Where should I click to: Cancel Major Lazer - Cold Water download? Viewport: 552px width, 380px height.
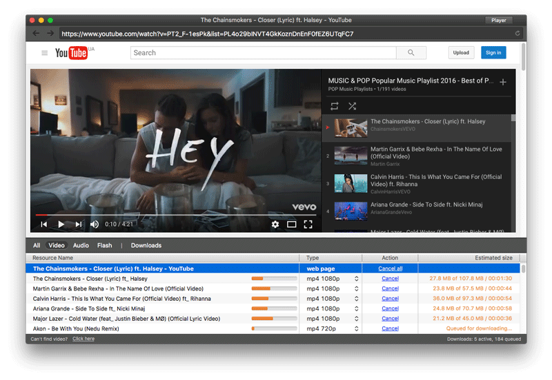click(x=390, y=319)
